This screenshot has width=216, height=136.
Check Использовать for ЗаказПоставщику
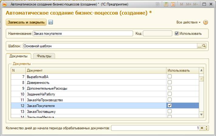tap(169, 111)
